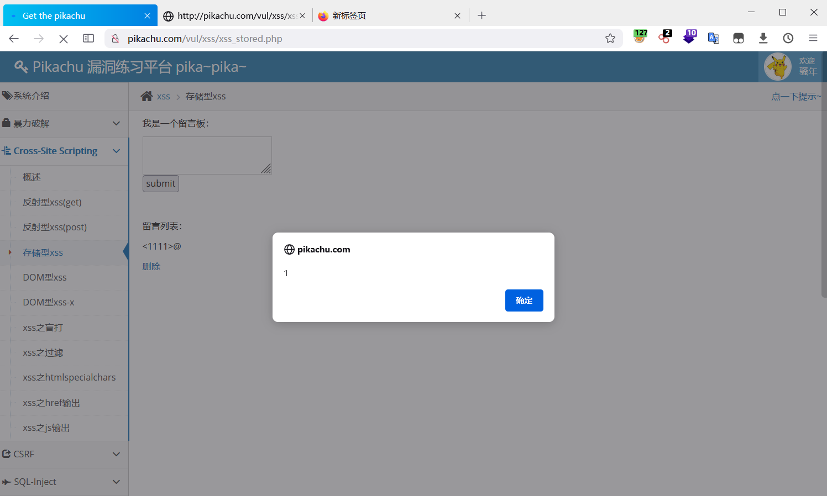
Task: Switch to the pikachu.com/vul/xss tab
Action: pos(235,15)
